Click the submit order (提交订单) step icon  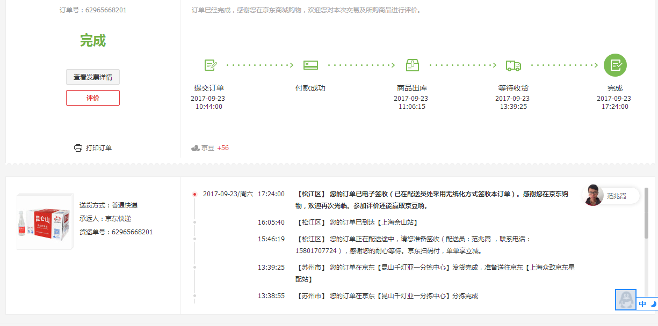(211, 65)
